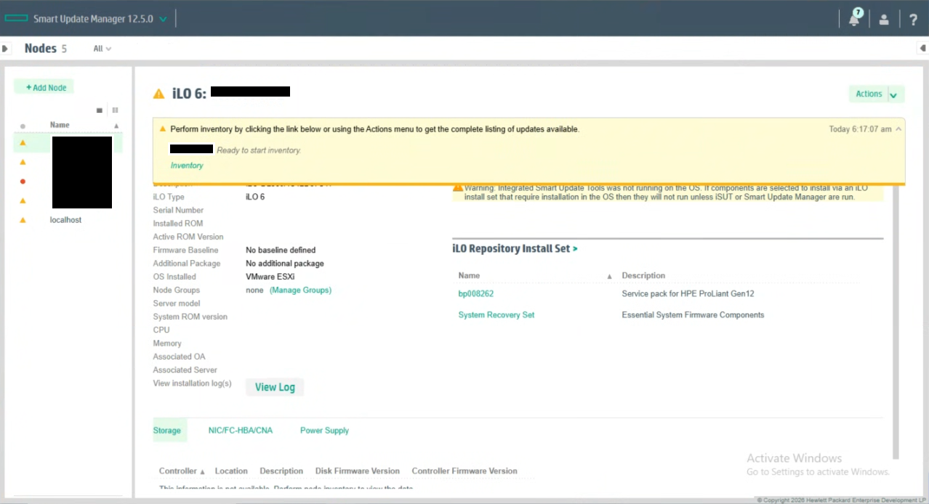
Task: Sort install sets by Name arrow
Action: pos(609,277)
